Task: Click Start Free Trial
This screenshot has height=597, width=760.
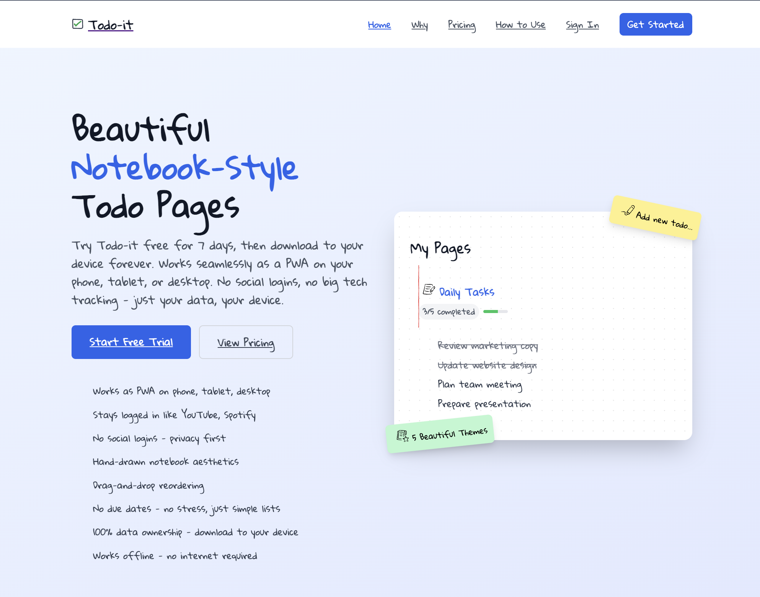Action: pyautogui.click(x=131, y=342)
